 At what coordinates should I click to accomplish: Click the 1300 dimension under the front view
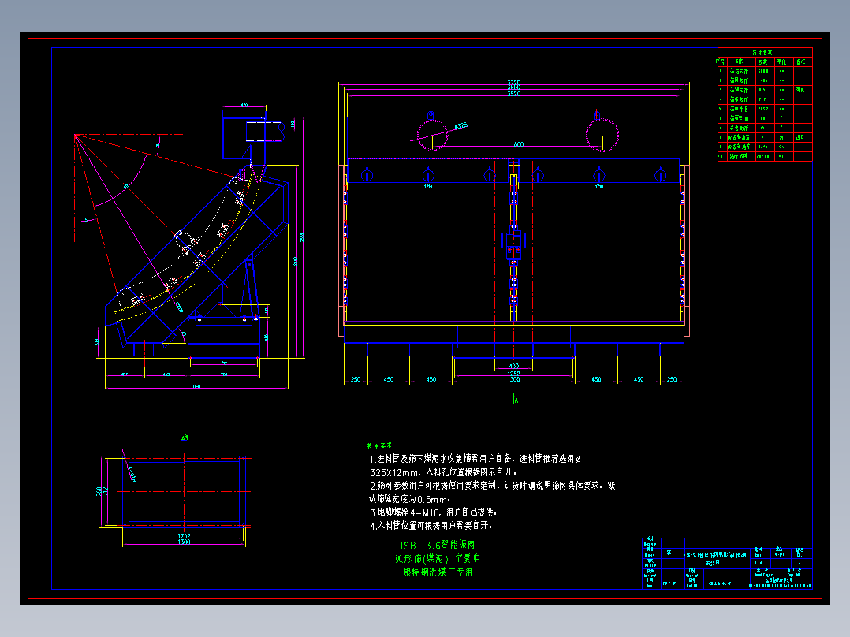point(513,379)
